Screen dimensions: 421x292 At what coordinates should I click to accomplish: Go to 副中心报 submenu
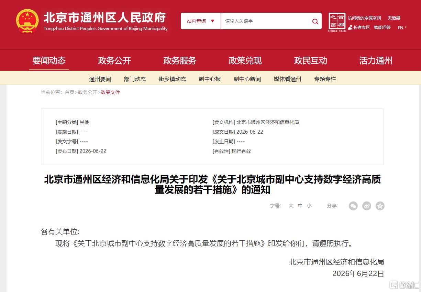(210, 79)
